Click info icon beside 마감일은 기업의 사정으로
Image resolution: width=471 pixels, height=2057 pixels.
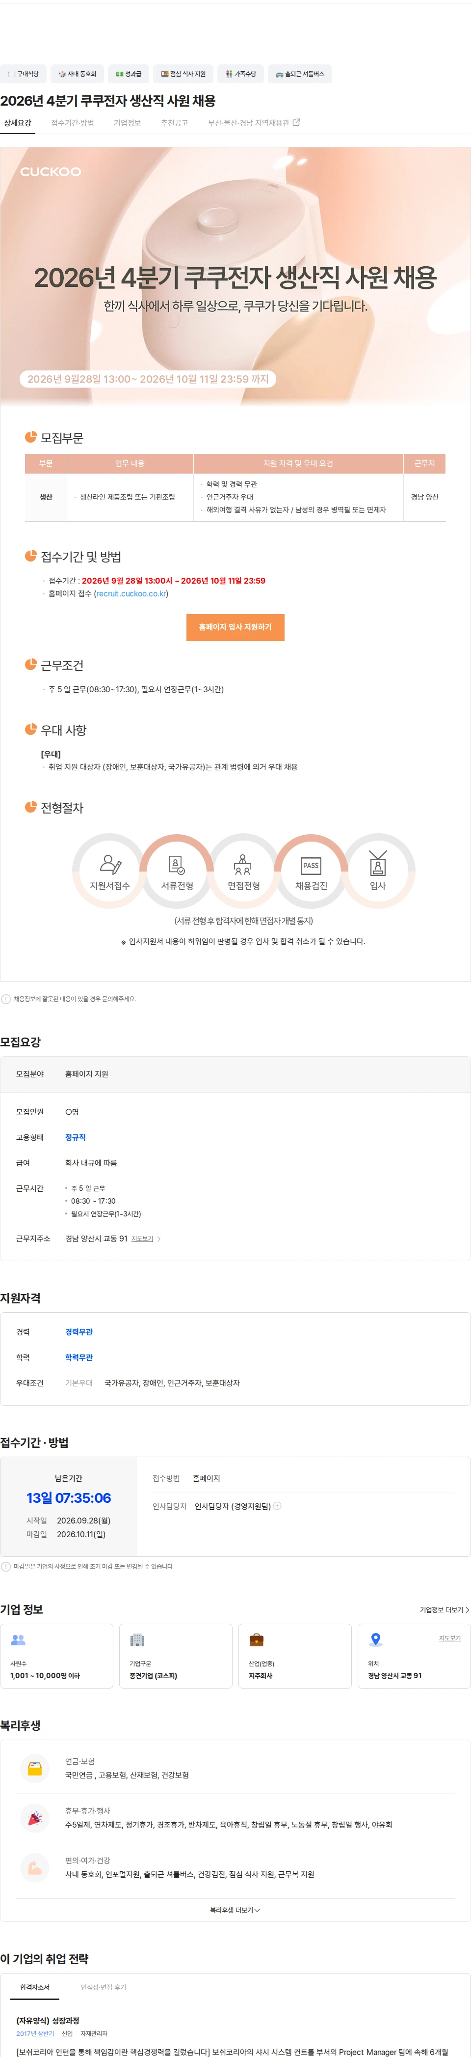click(6, 1566)
